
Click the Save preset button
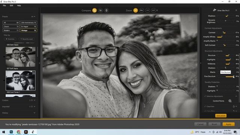coord(221,116)
